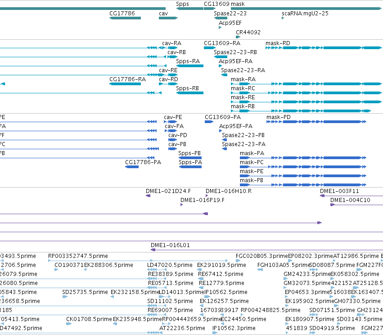
Task: Select transcript Spase22-23-RA
Action: (243, 70)
